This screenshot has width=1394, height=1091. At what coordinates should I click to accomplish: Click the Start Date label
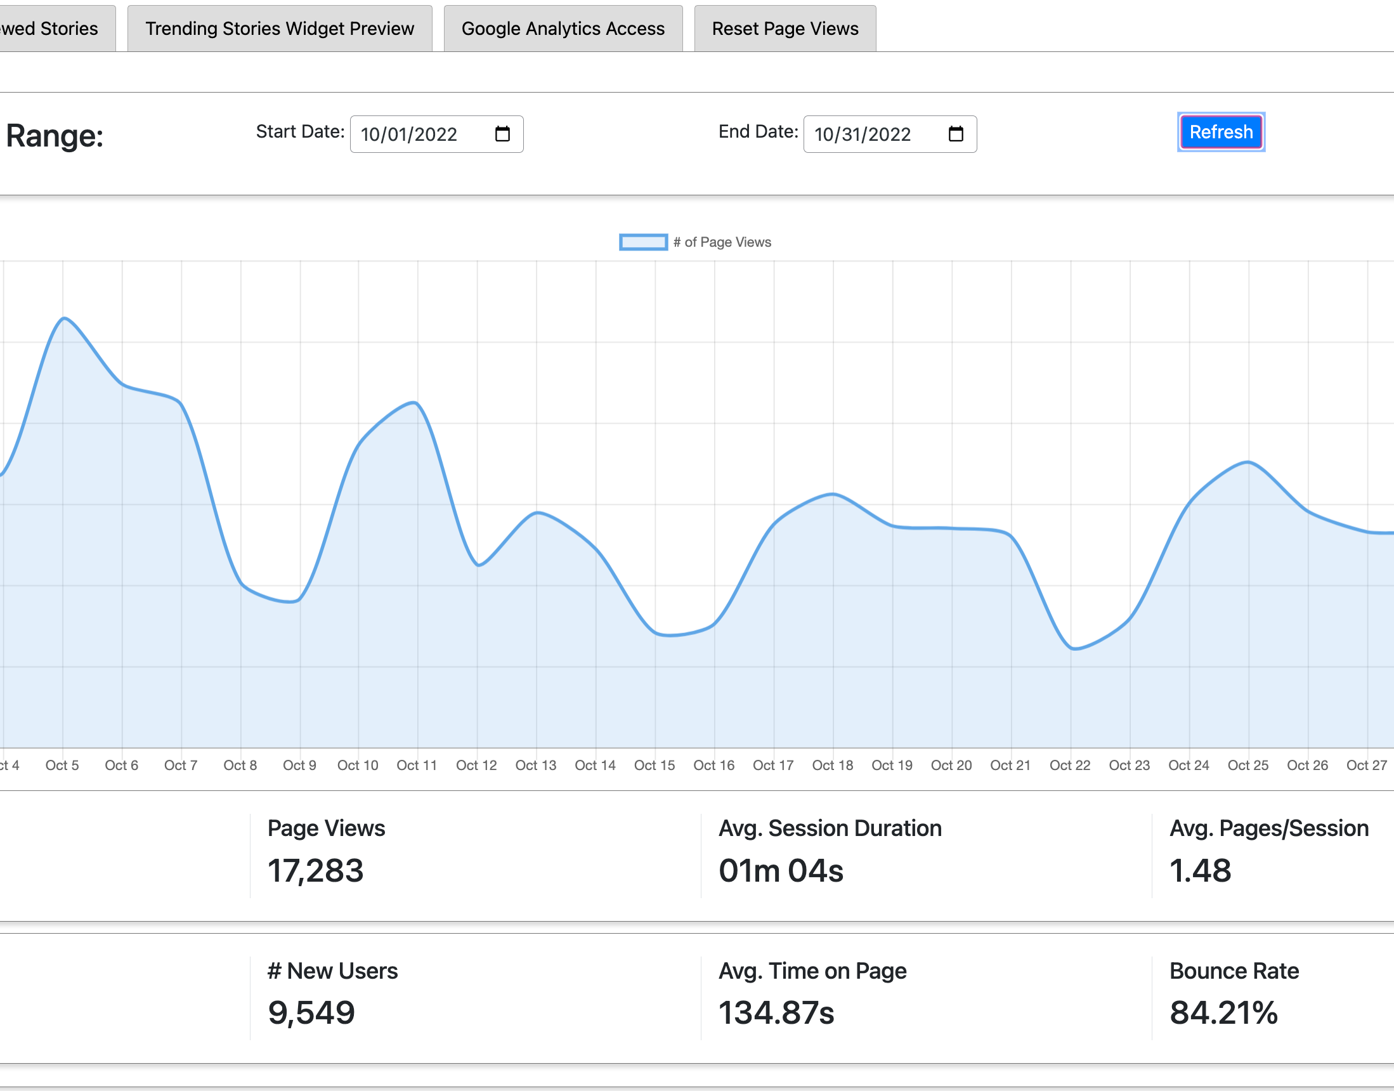[300, 131]
